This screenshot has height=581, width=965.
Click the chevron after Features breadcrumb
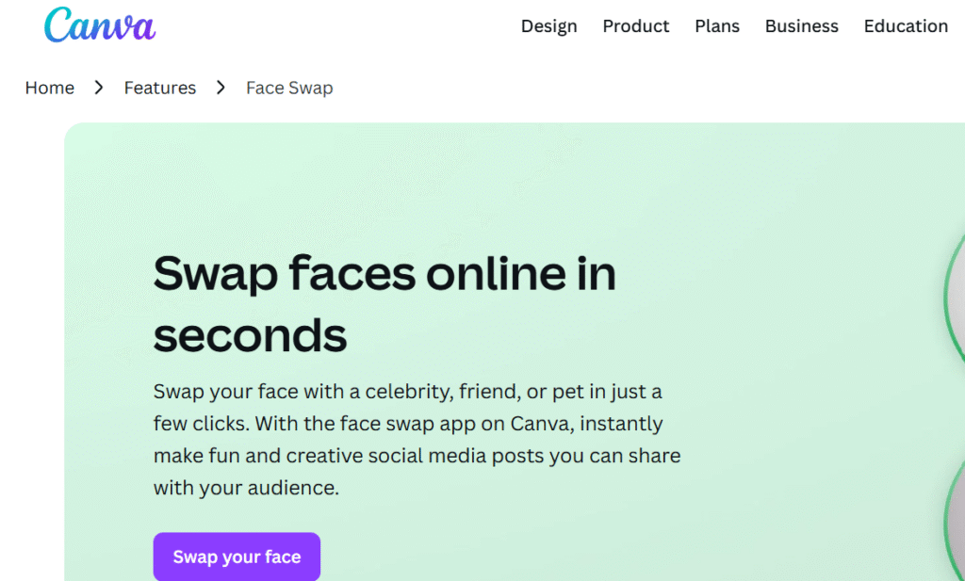tap(221, 88)
